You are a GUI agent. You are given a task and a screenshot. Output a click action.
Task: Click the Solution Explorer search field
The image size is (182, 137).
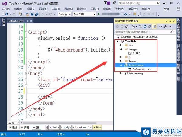point(145,32)
